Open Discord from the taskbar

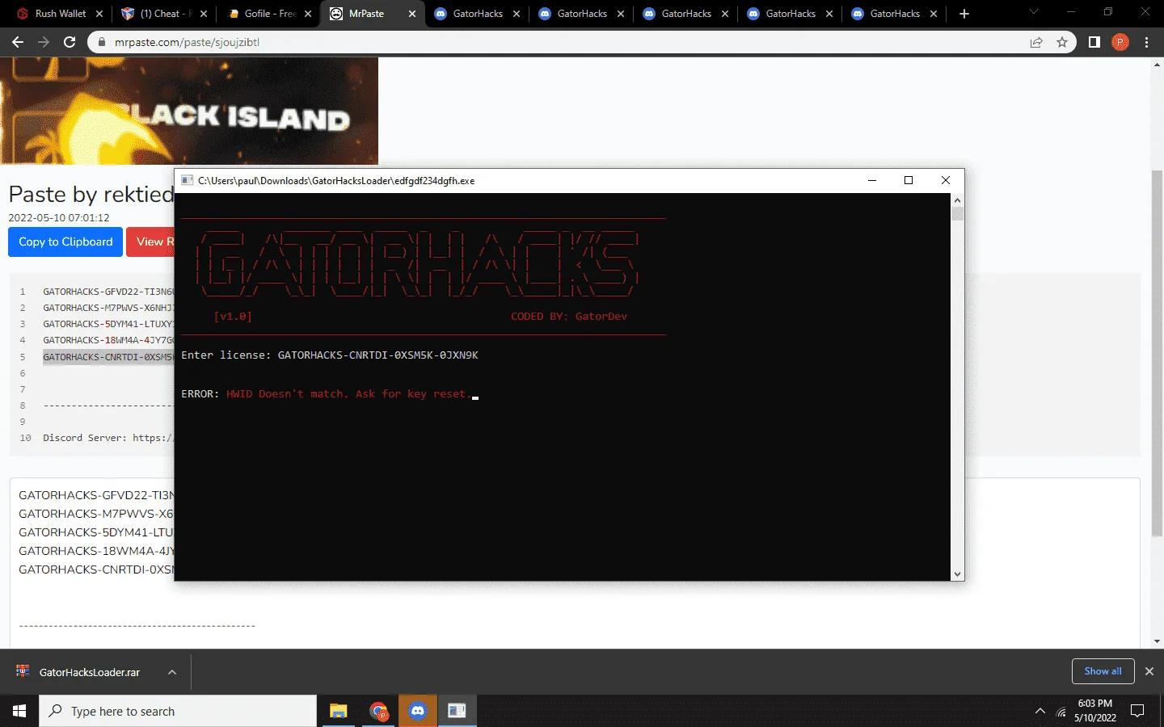(x=418, y=711)
